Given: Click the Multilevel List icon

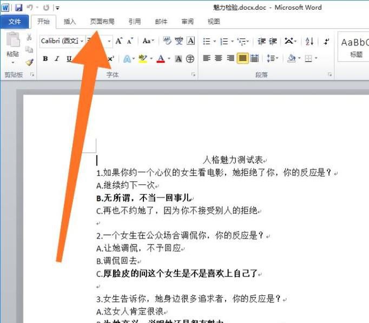Looking at the screenshot, I should 241,42.
